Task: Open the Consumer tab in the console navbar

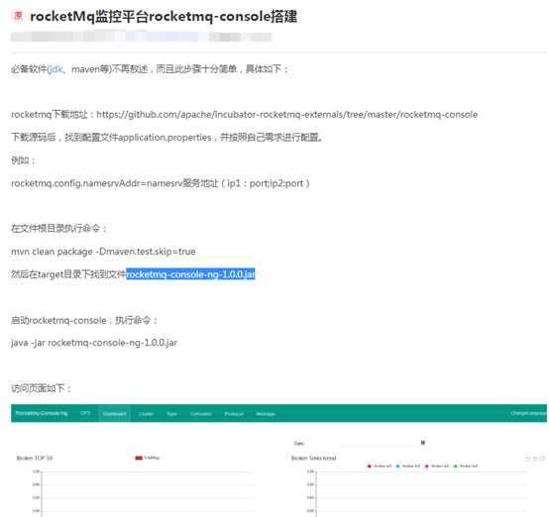Action: pyautogui.click(x=201, y=414)
